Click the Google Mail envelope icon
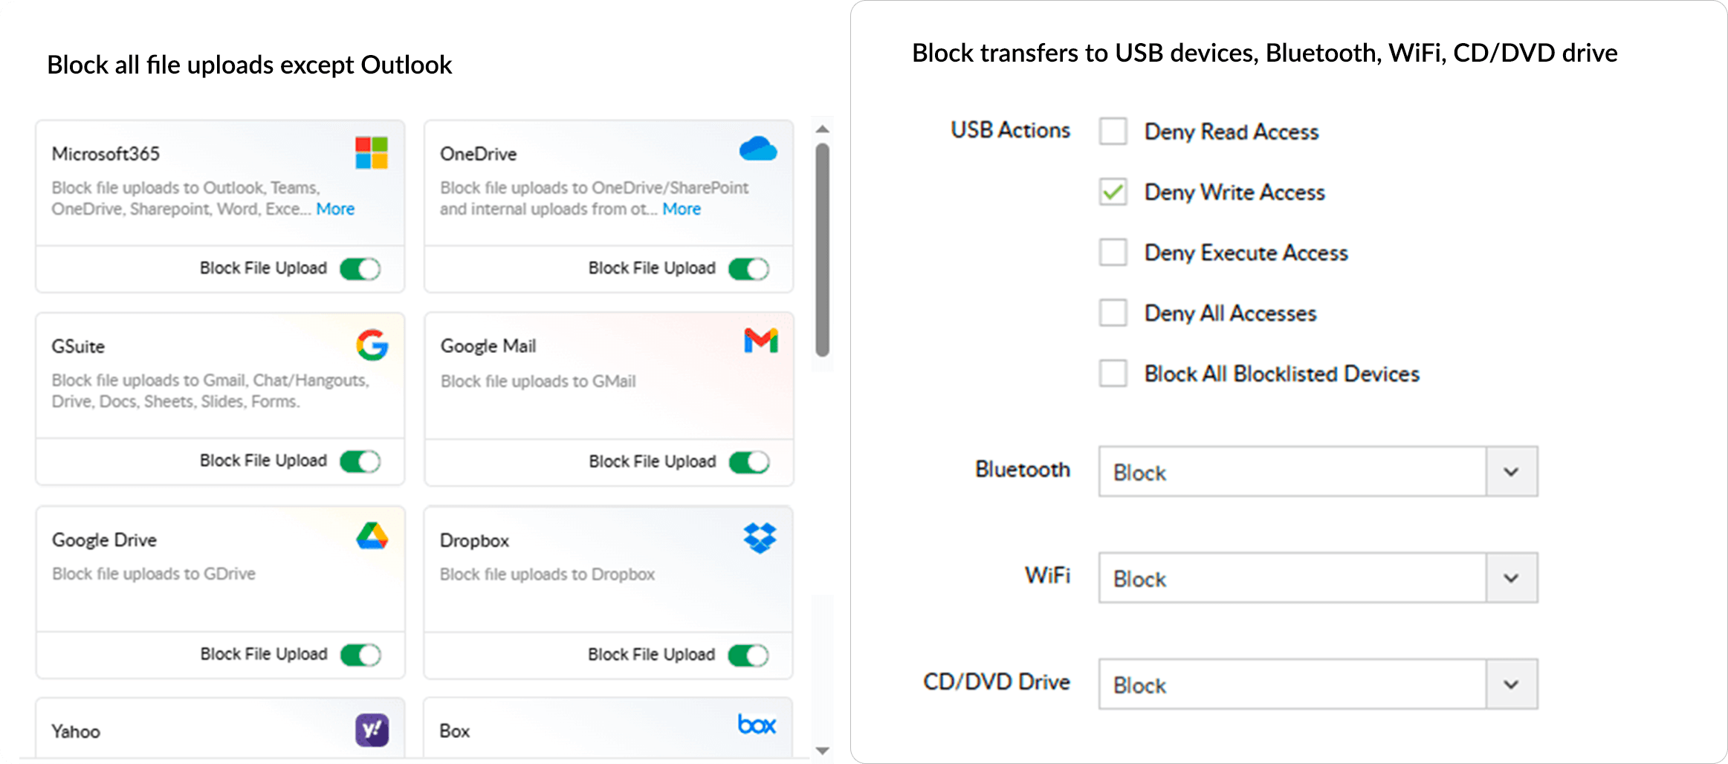This screenshot has height=764, width=1728. coord(760,341)
